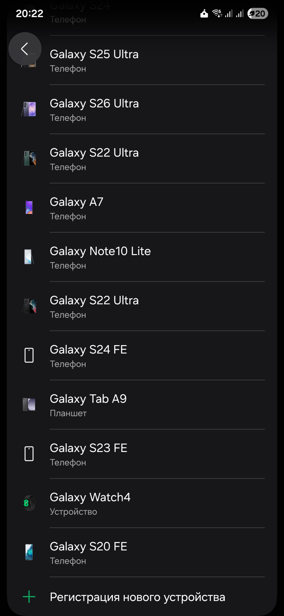Image resolution: width=284 pixels, height=616 pixels.
Task: Tap the battery indicator in status bar
Action: click(x=258, y=14)
